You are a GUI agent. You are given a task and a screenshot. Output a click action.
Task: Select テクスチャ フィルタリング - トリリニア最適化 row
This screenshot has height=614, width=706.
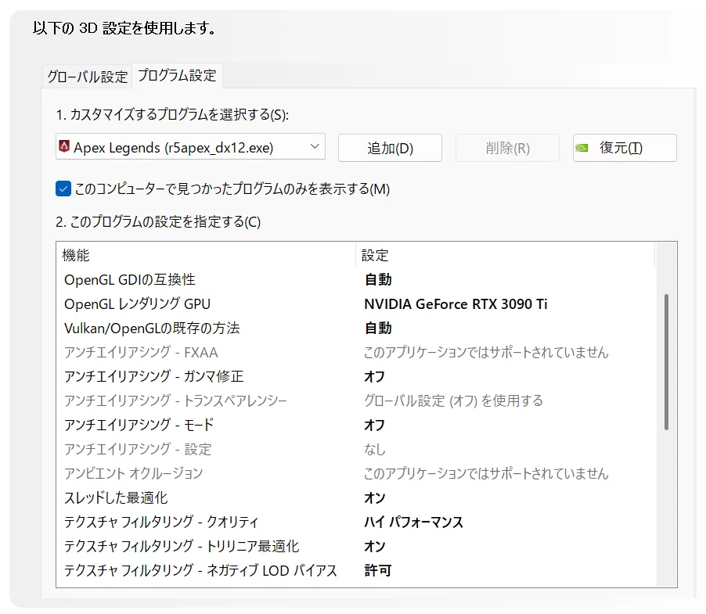(x=355, y=547)
